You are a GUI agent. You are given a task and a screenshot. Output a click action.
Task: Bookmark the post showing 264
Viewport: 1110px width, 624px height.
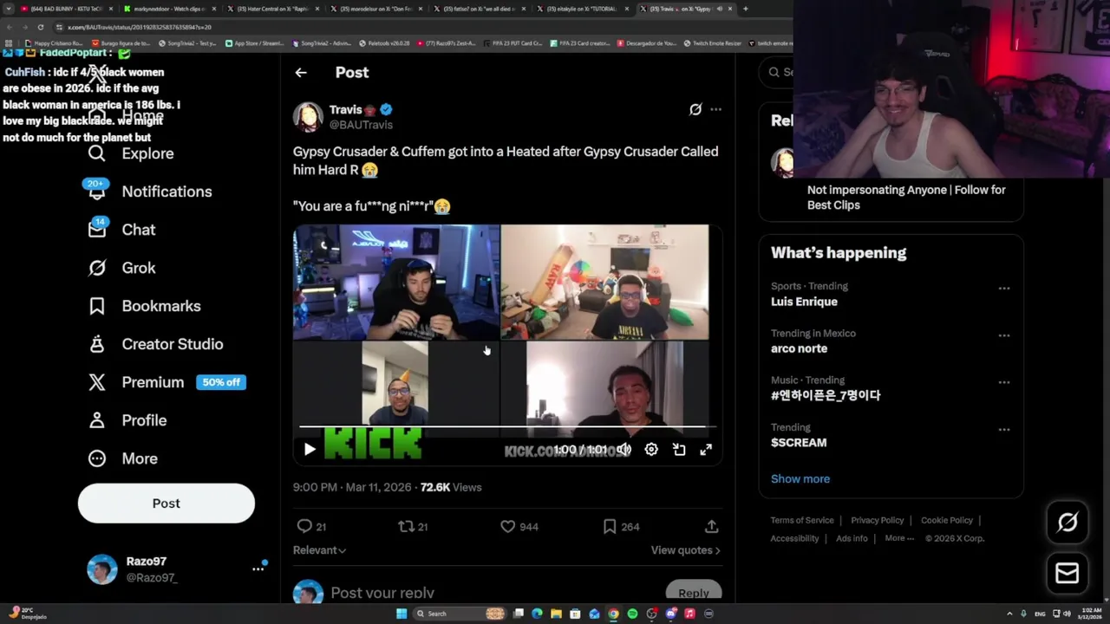point(610,526)
